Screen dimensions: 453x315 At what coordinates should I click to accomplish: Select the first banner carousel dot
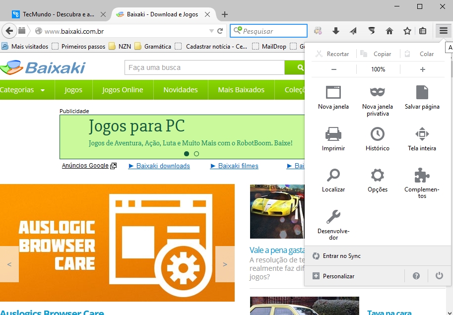[x=187, y=154]
